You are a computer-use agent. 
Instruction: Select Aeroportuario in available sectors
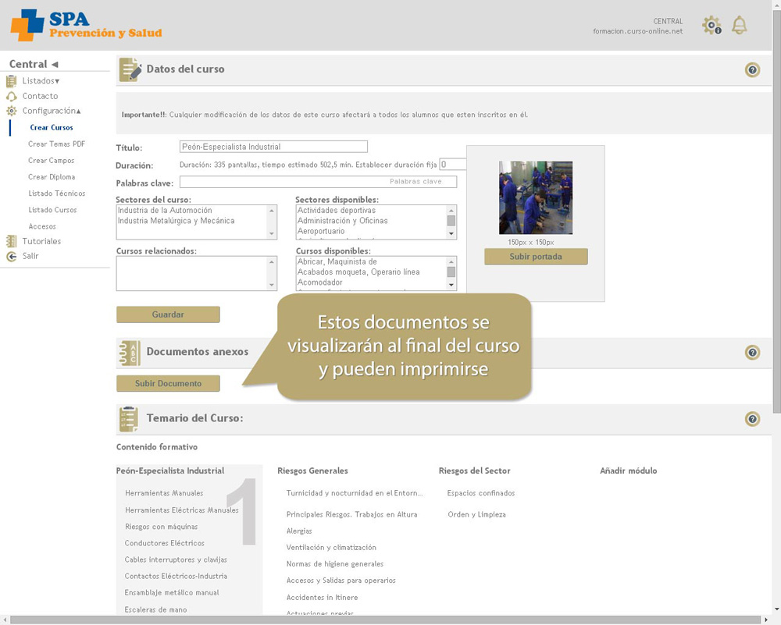tap(321, 232)
